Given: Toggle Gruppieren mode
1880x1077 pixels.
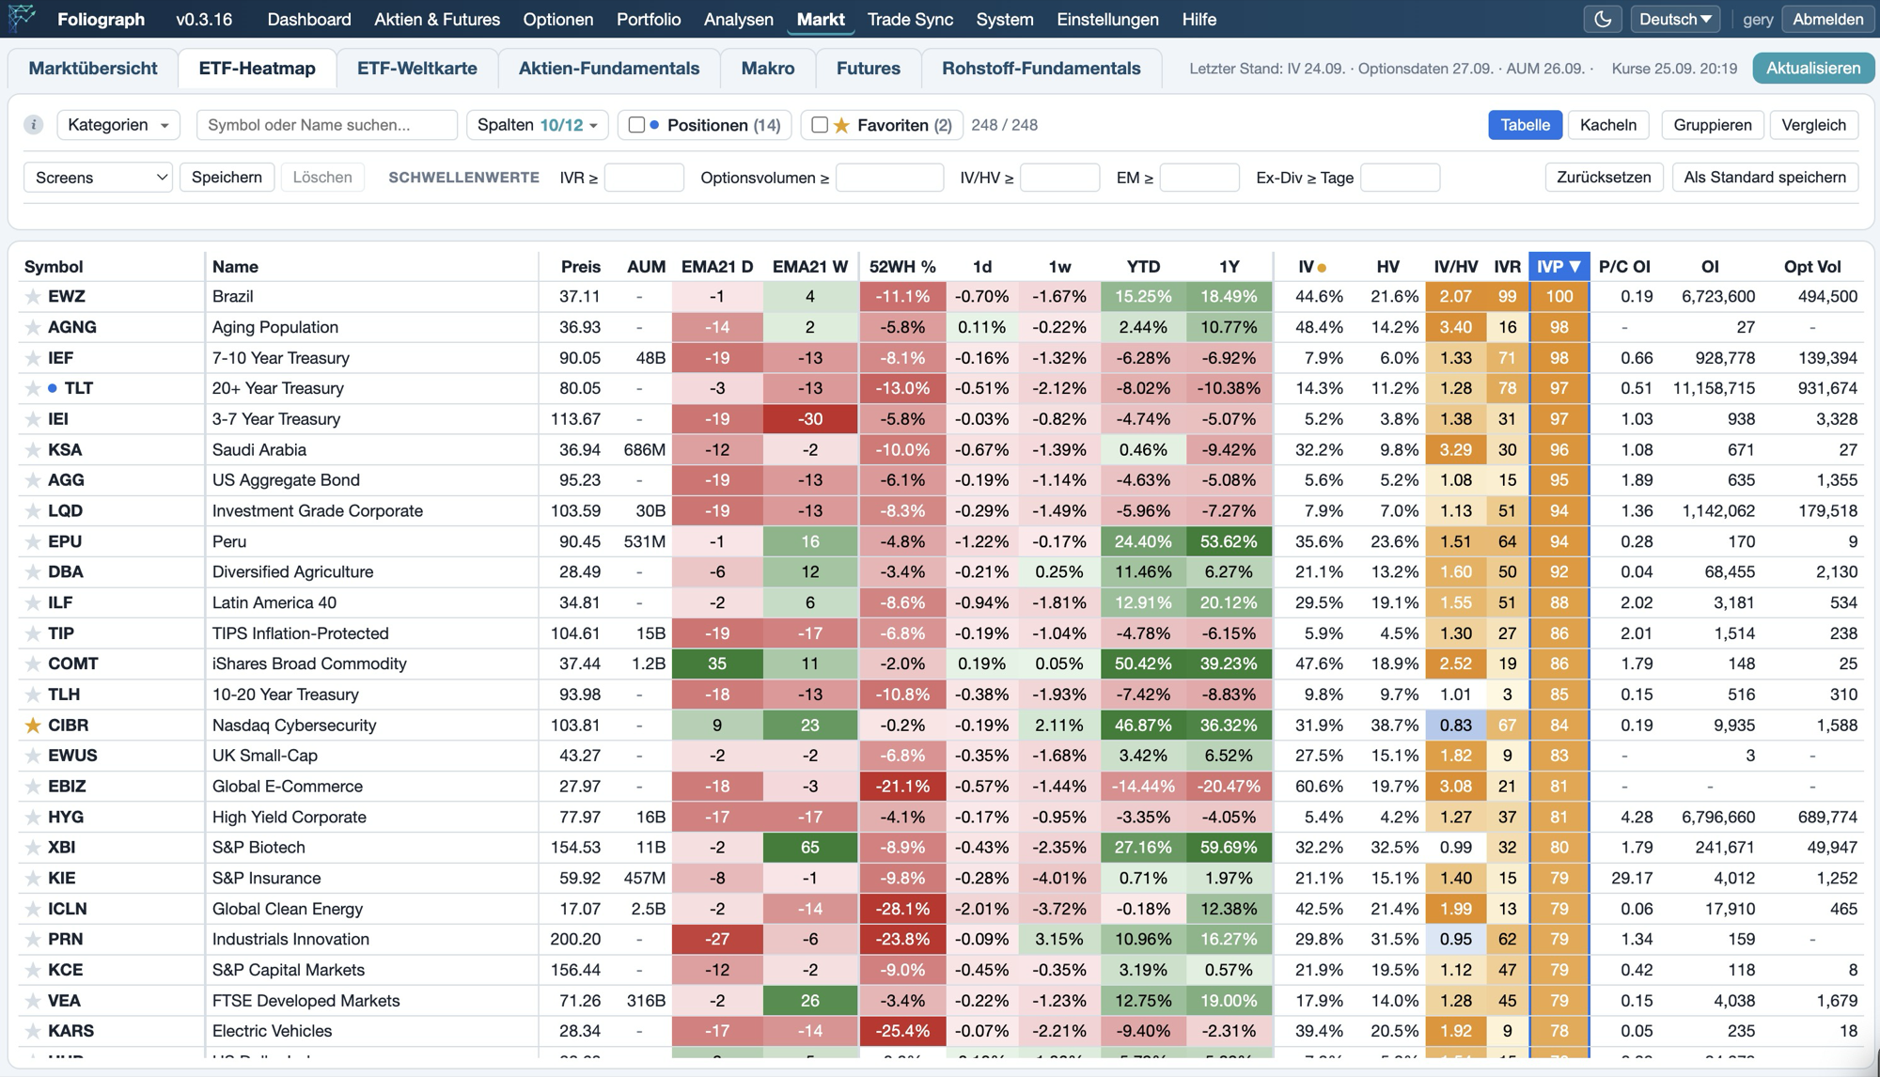Looking at the screenshot, I should [x=1713, y=125].
